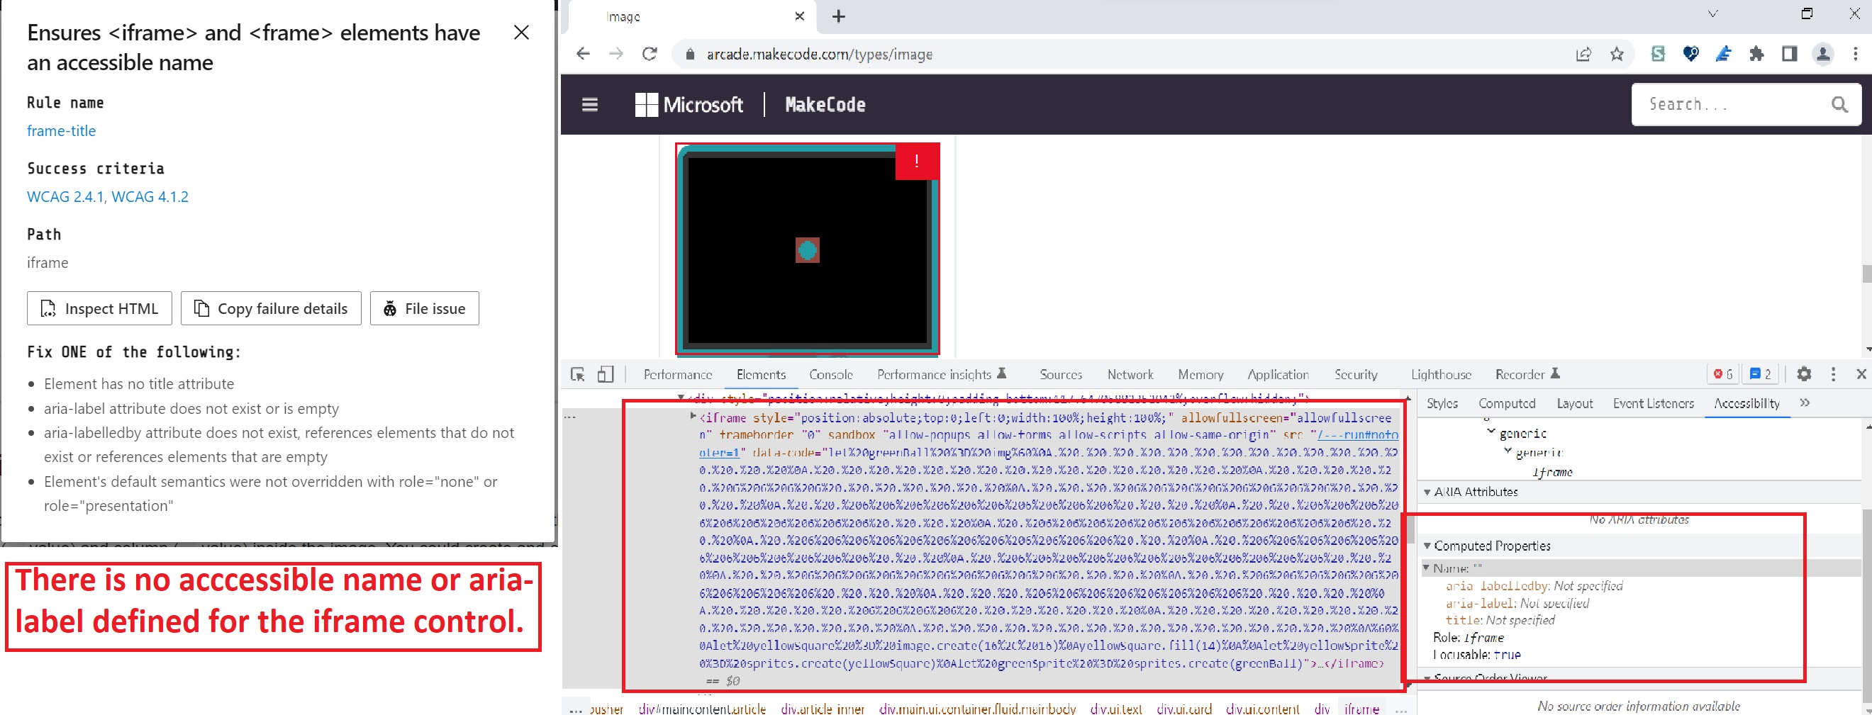The image size is (1872, 715).
Task: Bookmark the page using the star icon
Action: click(1617, 54)
